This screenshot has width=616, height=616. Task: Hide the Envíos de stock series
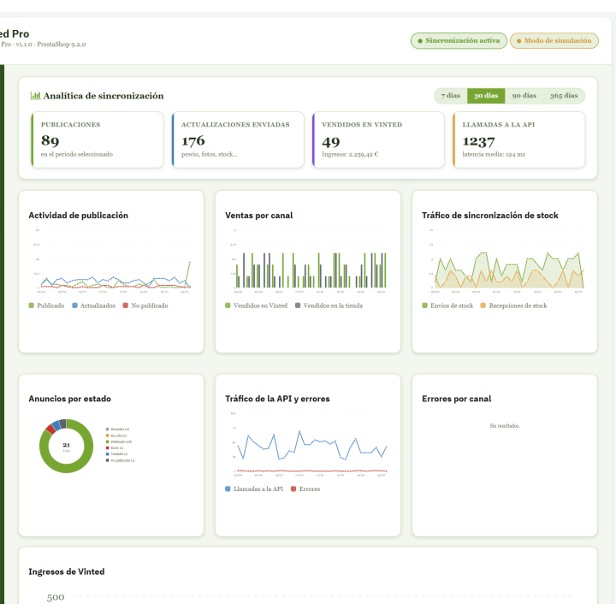pyautogui.click(x=447, y=305)
